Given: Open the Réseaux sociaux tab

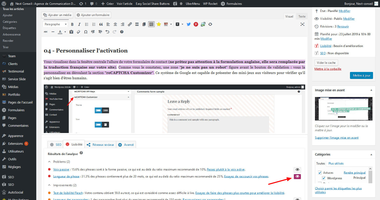Looking at the screenshot, I should (x=100, y=144).
